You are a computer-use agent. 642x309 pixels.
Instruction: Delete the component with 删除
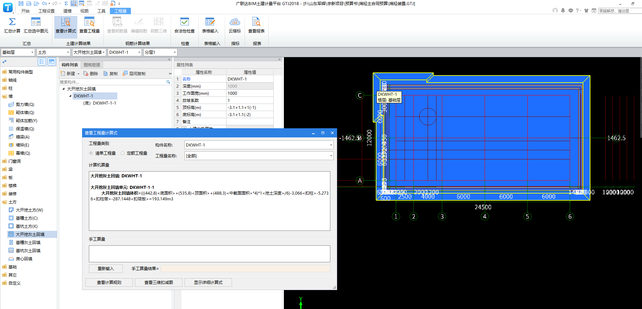tap(91, 73)
